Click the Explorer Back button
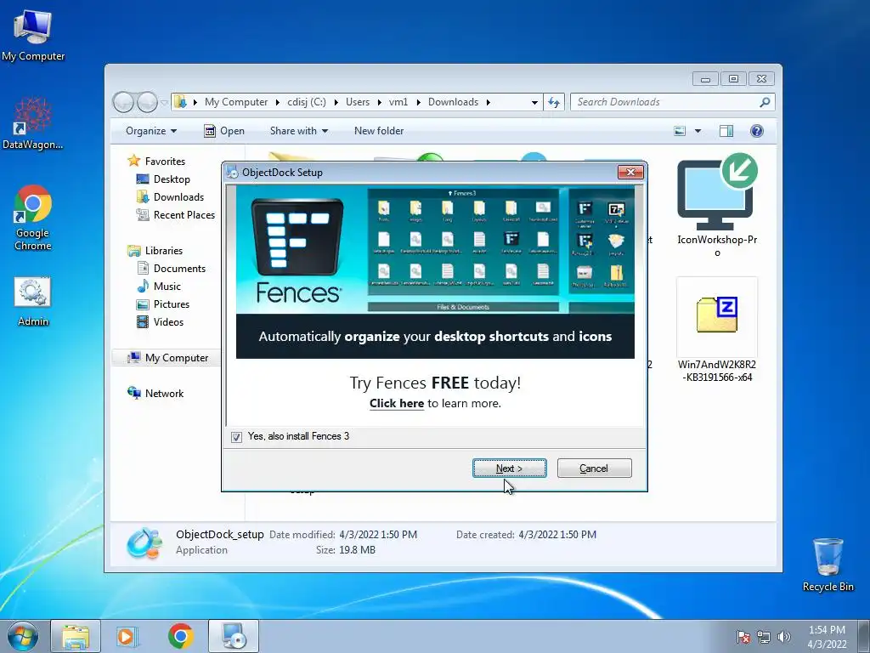870x653 pixels. pos(123,102)
